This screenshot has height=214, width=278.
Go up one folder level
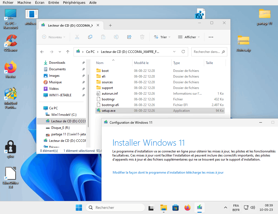(x=68, y=52)
